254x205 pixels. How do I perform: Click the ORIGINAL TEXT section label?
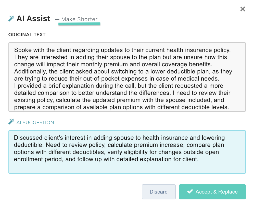click(x=27, y=35)
